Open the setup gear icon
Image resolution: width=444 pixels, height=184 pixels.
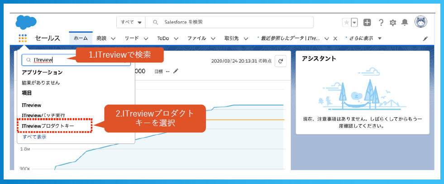393,23
